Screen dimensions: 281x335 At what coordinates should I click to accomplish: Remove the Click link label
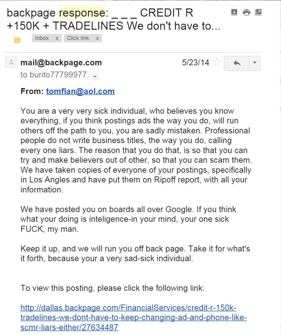(97, 38)
